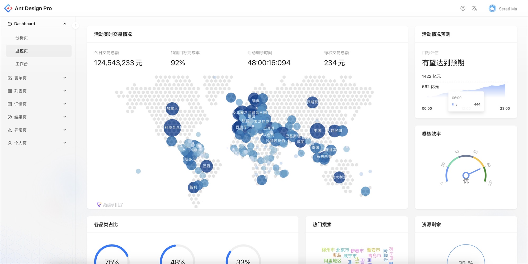Collapse the Dashboard submenu chevron
Image resolution: width=528 pixels, height=264 pixels.
pyautogui.click(x=65, y=24)
